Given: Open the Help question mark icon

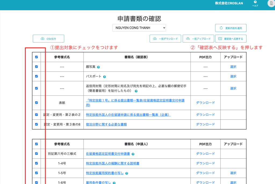Looking at the screenshot, I should [255, 2].
